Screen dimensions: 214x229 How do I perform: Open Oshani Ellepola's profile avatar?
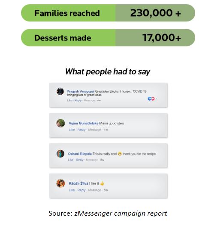pos(60,154)
